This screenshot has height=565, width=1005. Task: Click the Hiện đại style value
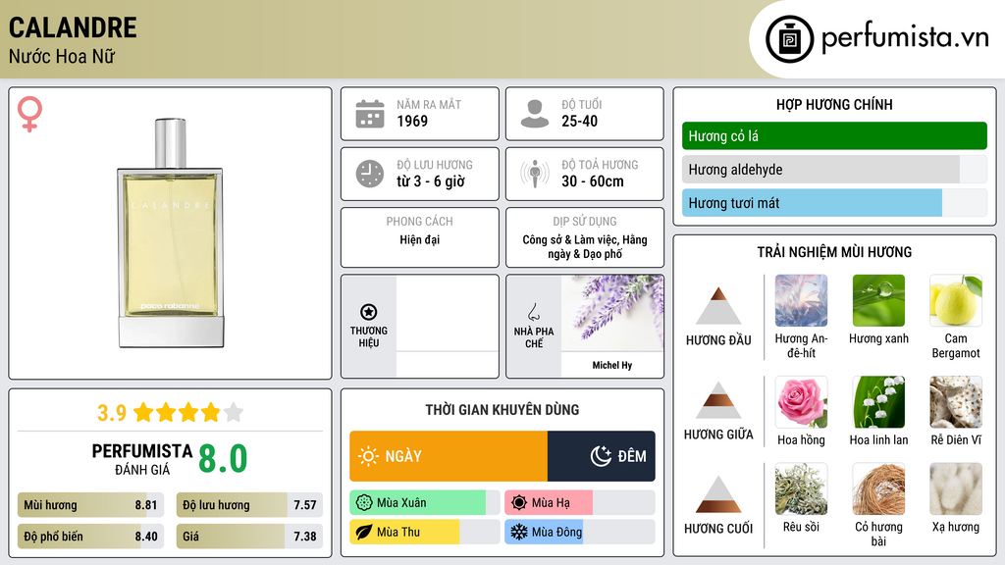pyautogui.click(x=420, y=239)
